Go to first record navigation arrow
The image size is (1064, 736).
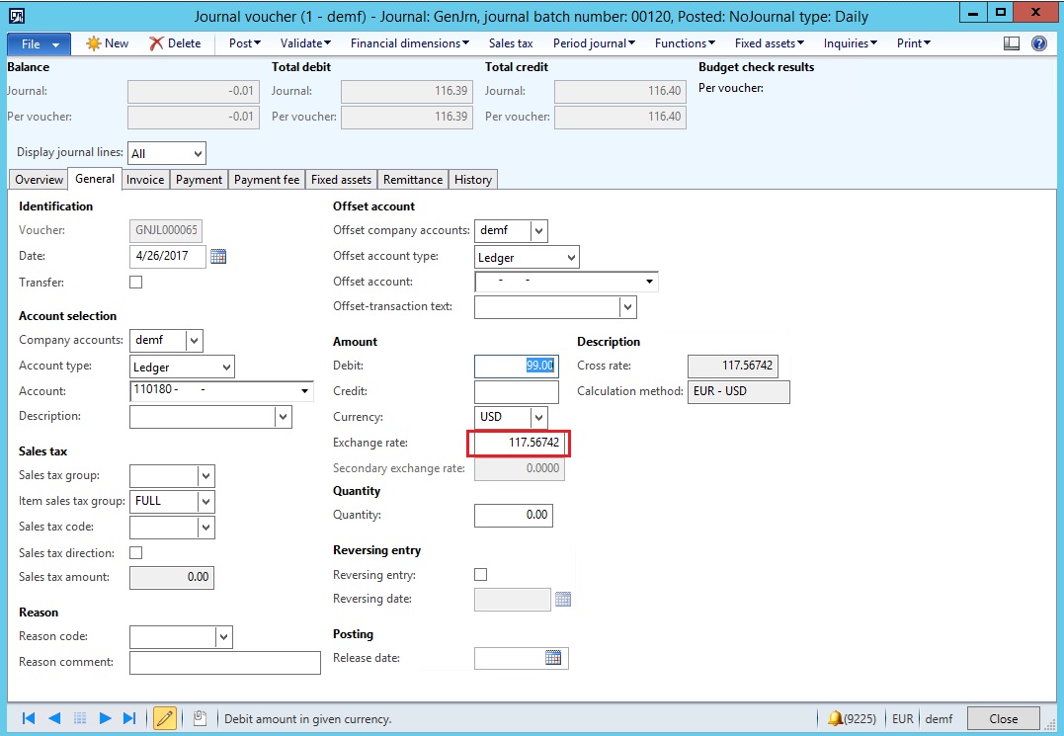point(29,718)
